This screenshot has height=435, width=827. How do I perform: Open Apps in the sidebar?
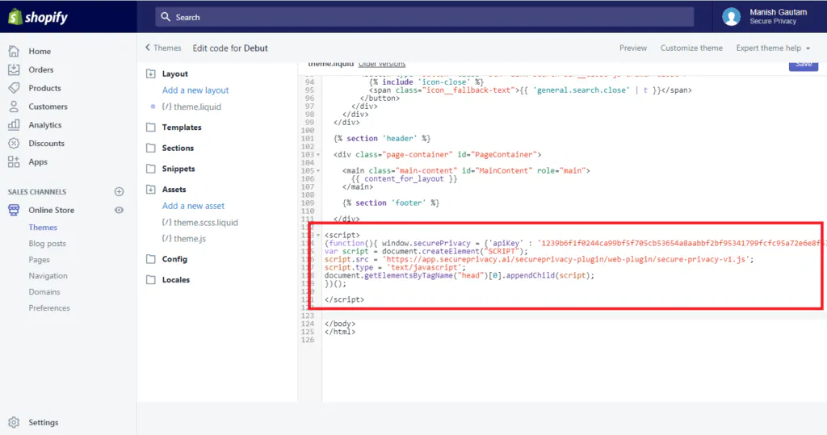tap(37, 162)
